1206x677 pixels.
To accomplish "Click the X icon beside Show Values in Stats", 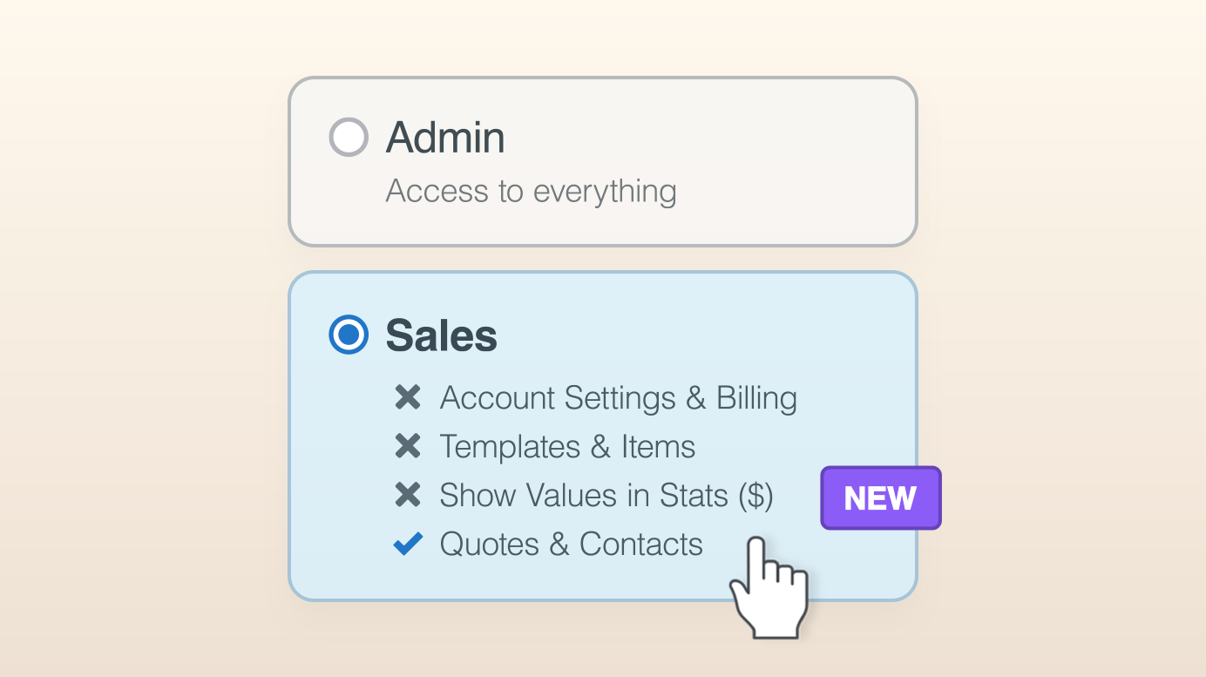I will 408,495.
